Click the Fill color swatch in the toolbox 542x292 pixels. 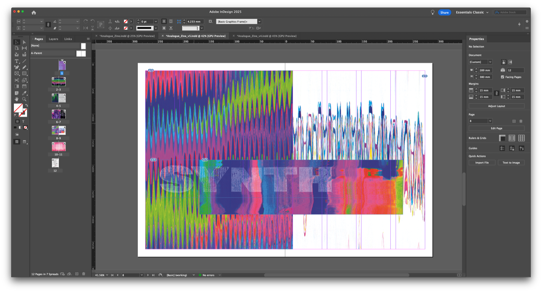[x=18, y=108]
